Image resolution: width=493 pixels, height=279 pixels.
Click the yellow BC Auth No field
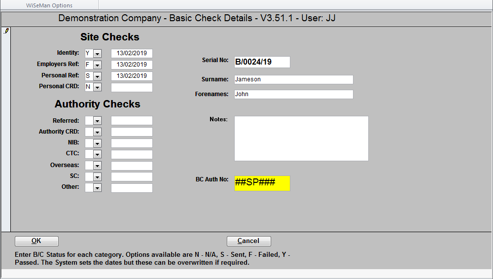click(x=262, y=183)
